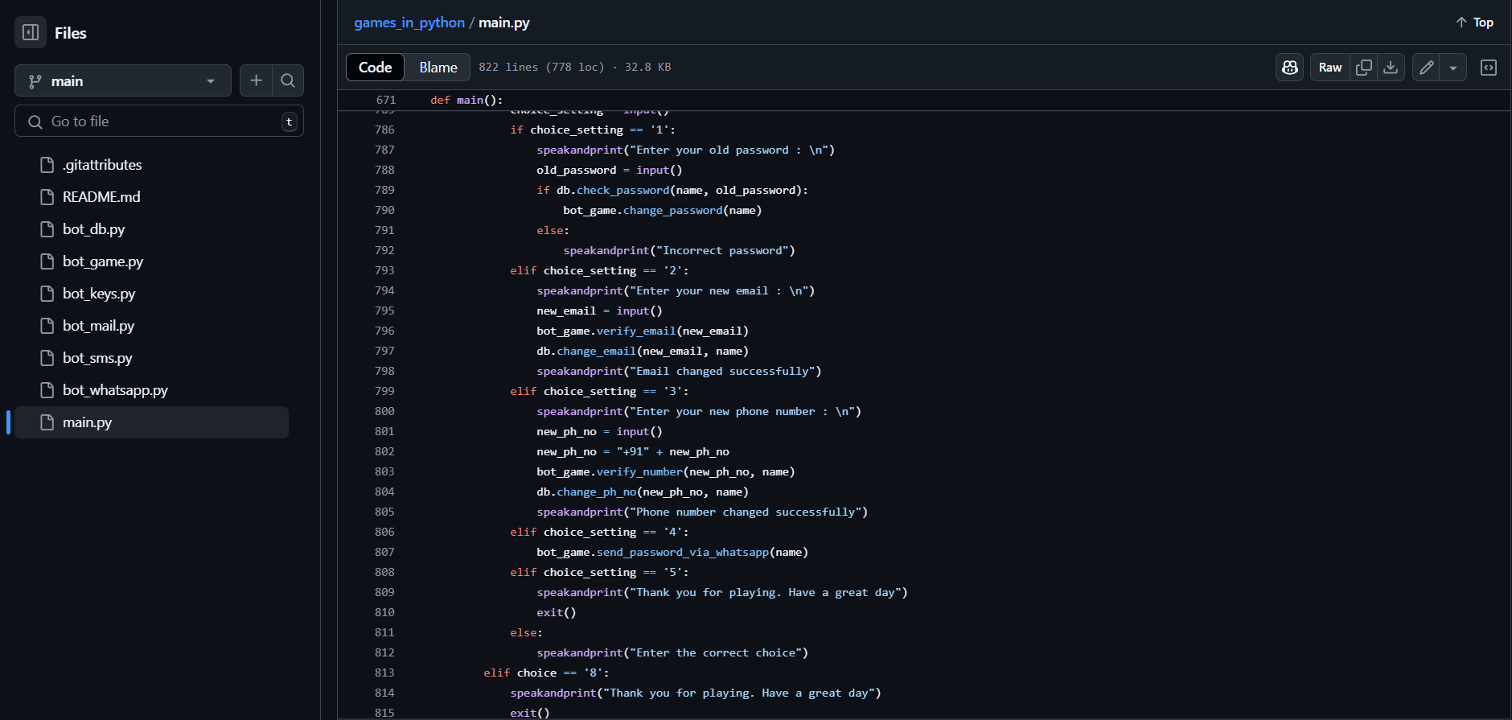This screenshot has width=1512, height=720.
Task: Select main.py in file tree
Action: [151, 422]
